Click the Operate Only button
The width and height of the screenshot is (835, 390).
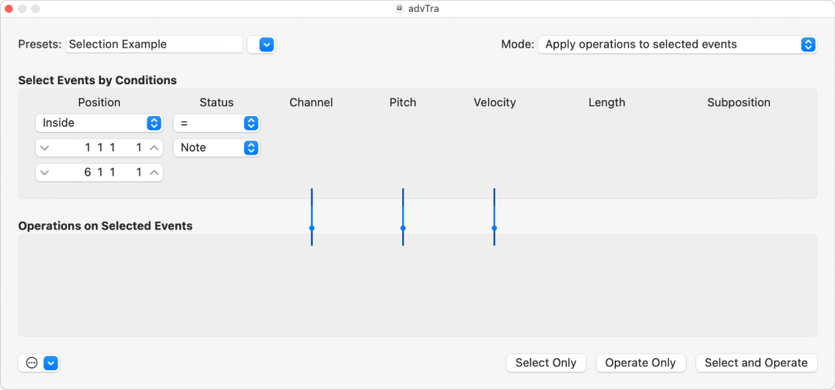pyautogui.click(x=640, y=363)
